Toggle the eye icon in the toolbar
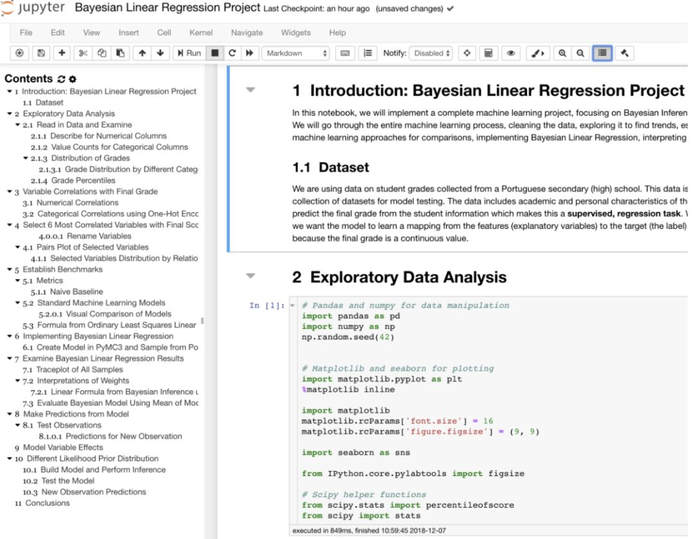 (511, 53)
